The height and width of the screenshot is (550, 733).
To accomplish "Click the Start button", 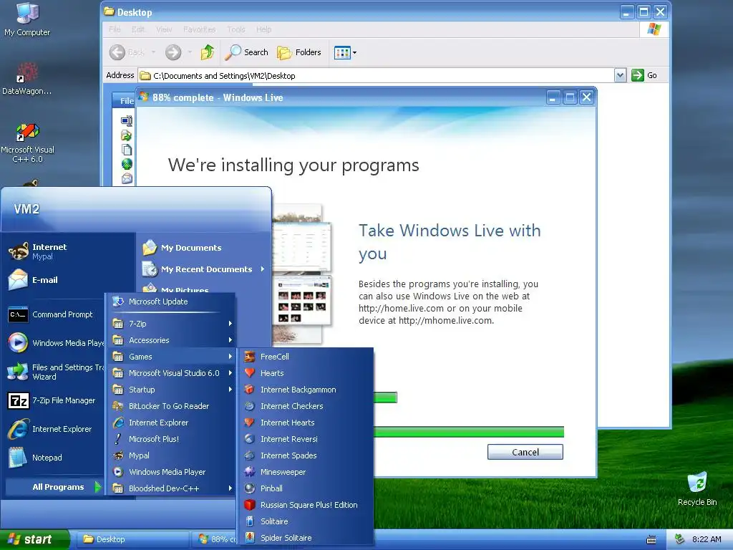I will [x=34, y=539].
